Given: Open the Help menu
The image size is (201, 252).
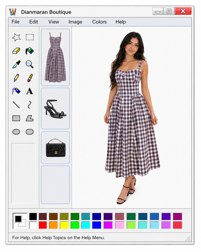Looking at the screenshot, I should click(x=121, y=22).
